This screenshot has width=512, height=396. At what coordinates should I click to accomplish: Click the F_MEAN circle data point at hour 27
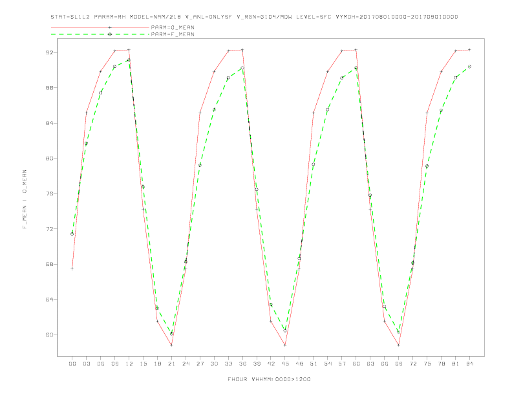(x=200, y=166)
